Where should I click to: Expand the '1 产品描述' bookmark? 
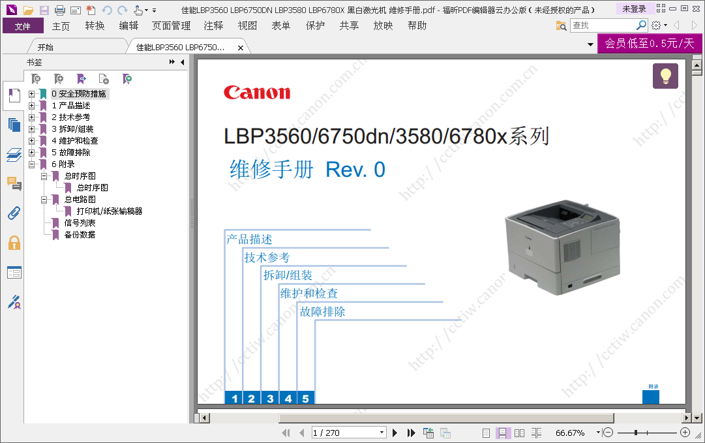[31, 106]
